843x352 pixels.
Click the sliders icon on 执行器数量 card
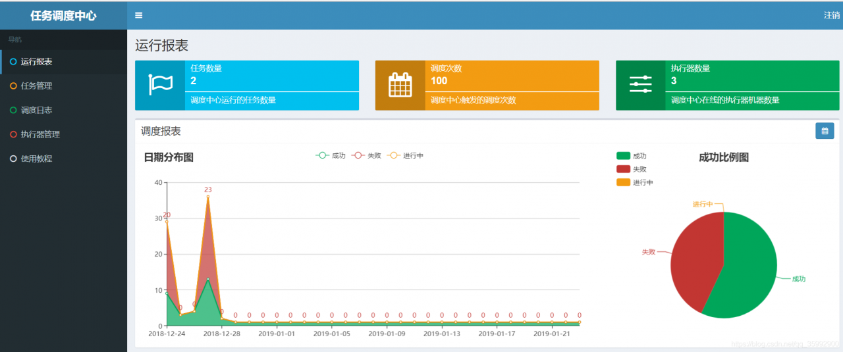pyautogui.click(x=640, y=85)
